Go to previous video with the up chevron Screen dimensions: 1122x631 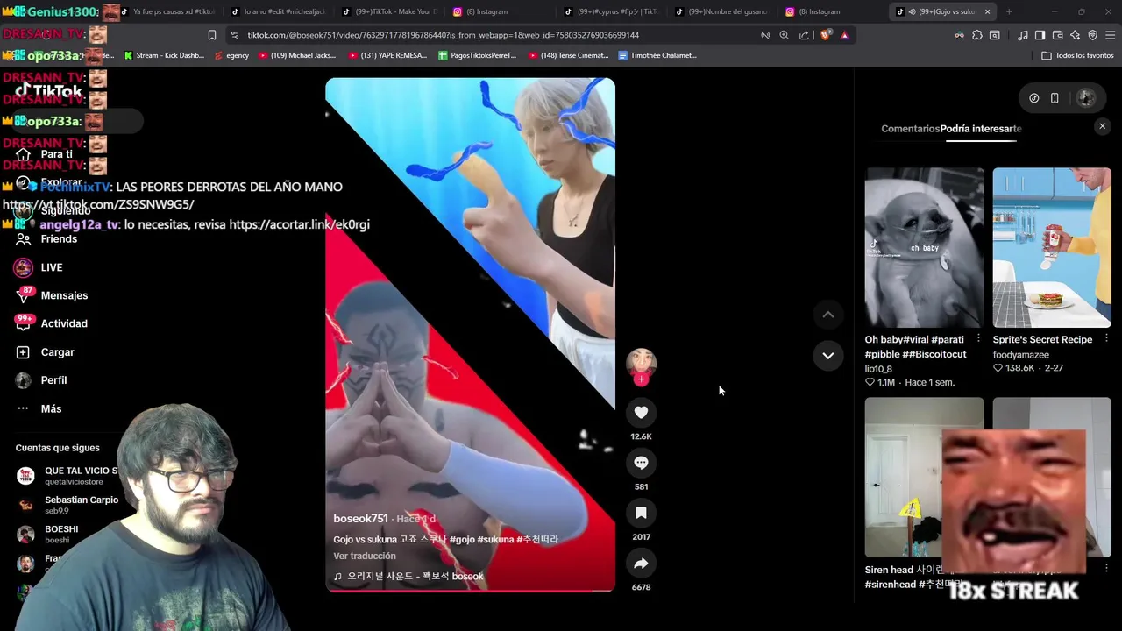[827, 315]
